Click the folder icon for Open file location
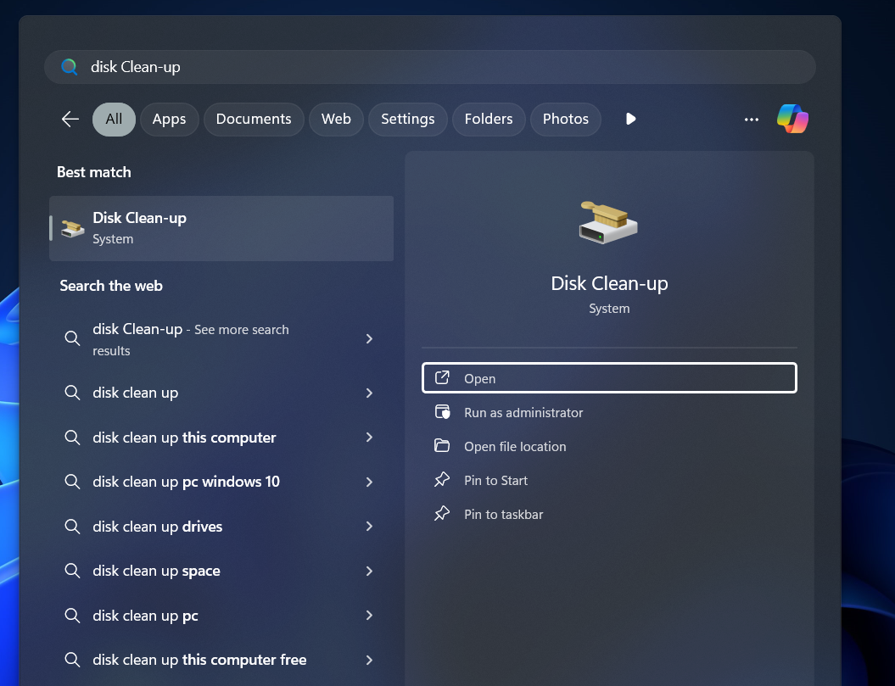This screenshot has width=895, height=686. point(442,446)
